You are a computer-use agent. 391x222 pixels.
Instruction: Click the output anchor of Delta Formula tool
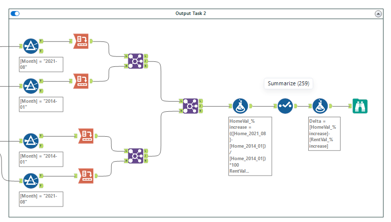click(330, 106)
